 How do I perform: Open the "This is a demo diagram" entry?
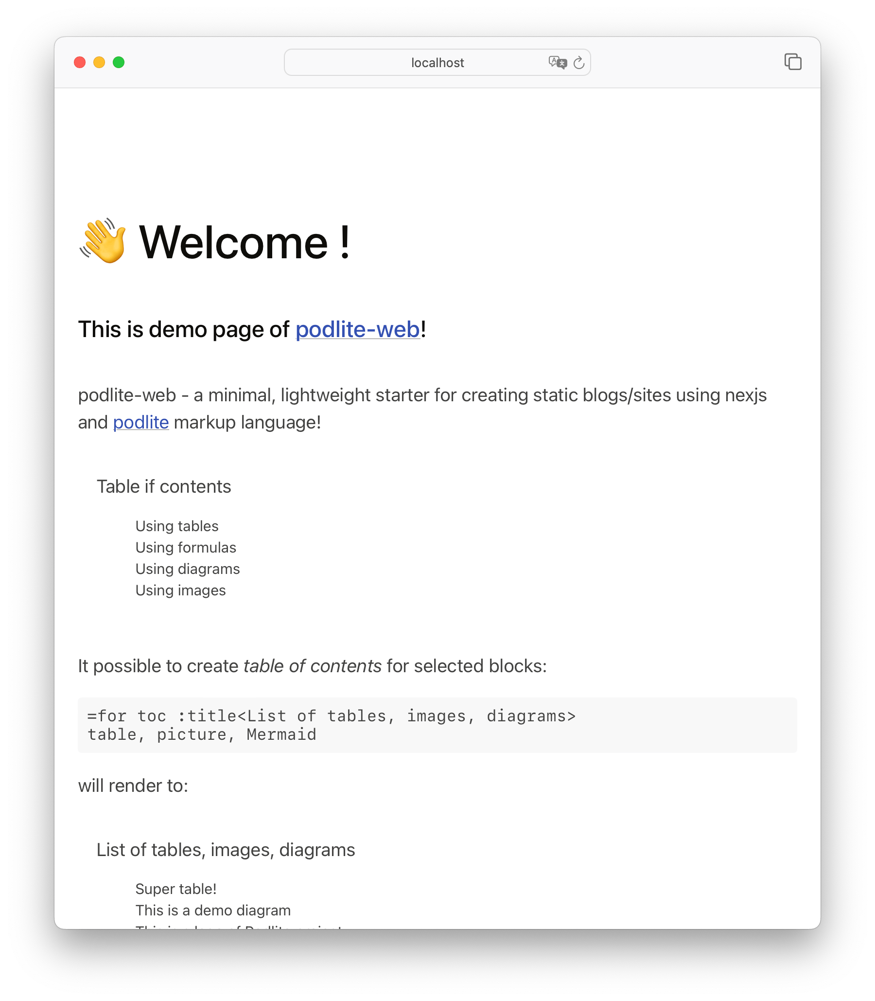(213, 910)
